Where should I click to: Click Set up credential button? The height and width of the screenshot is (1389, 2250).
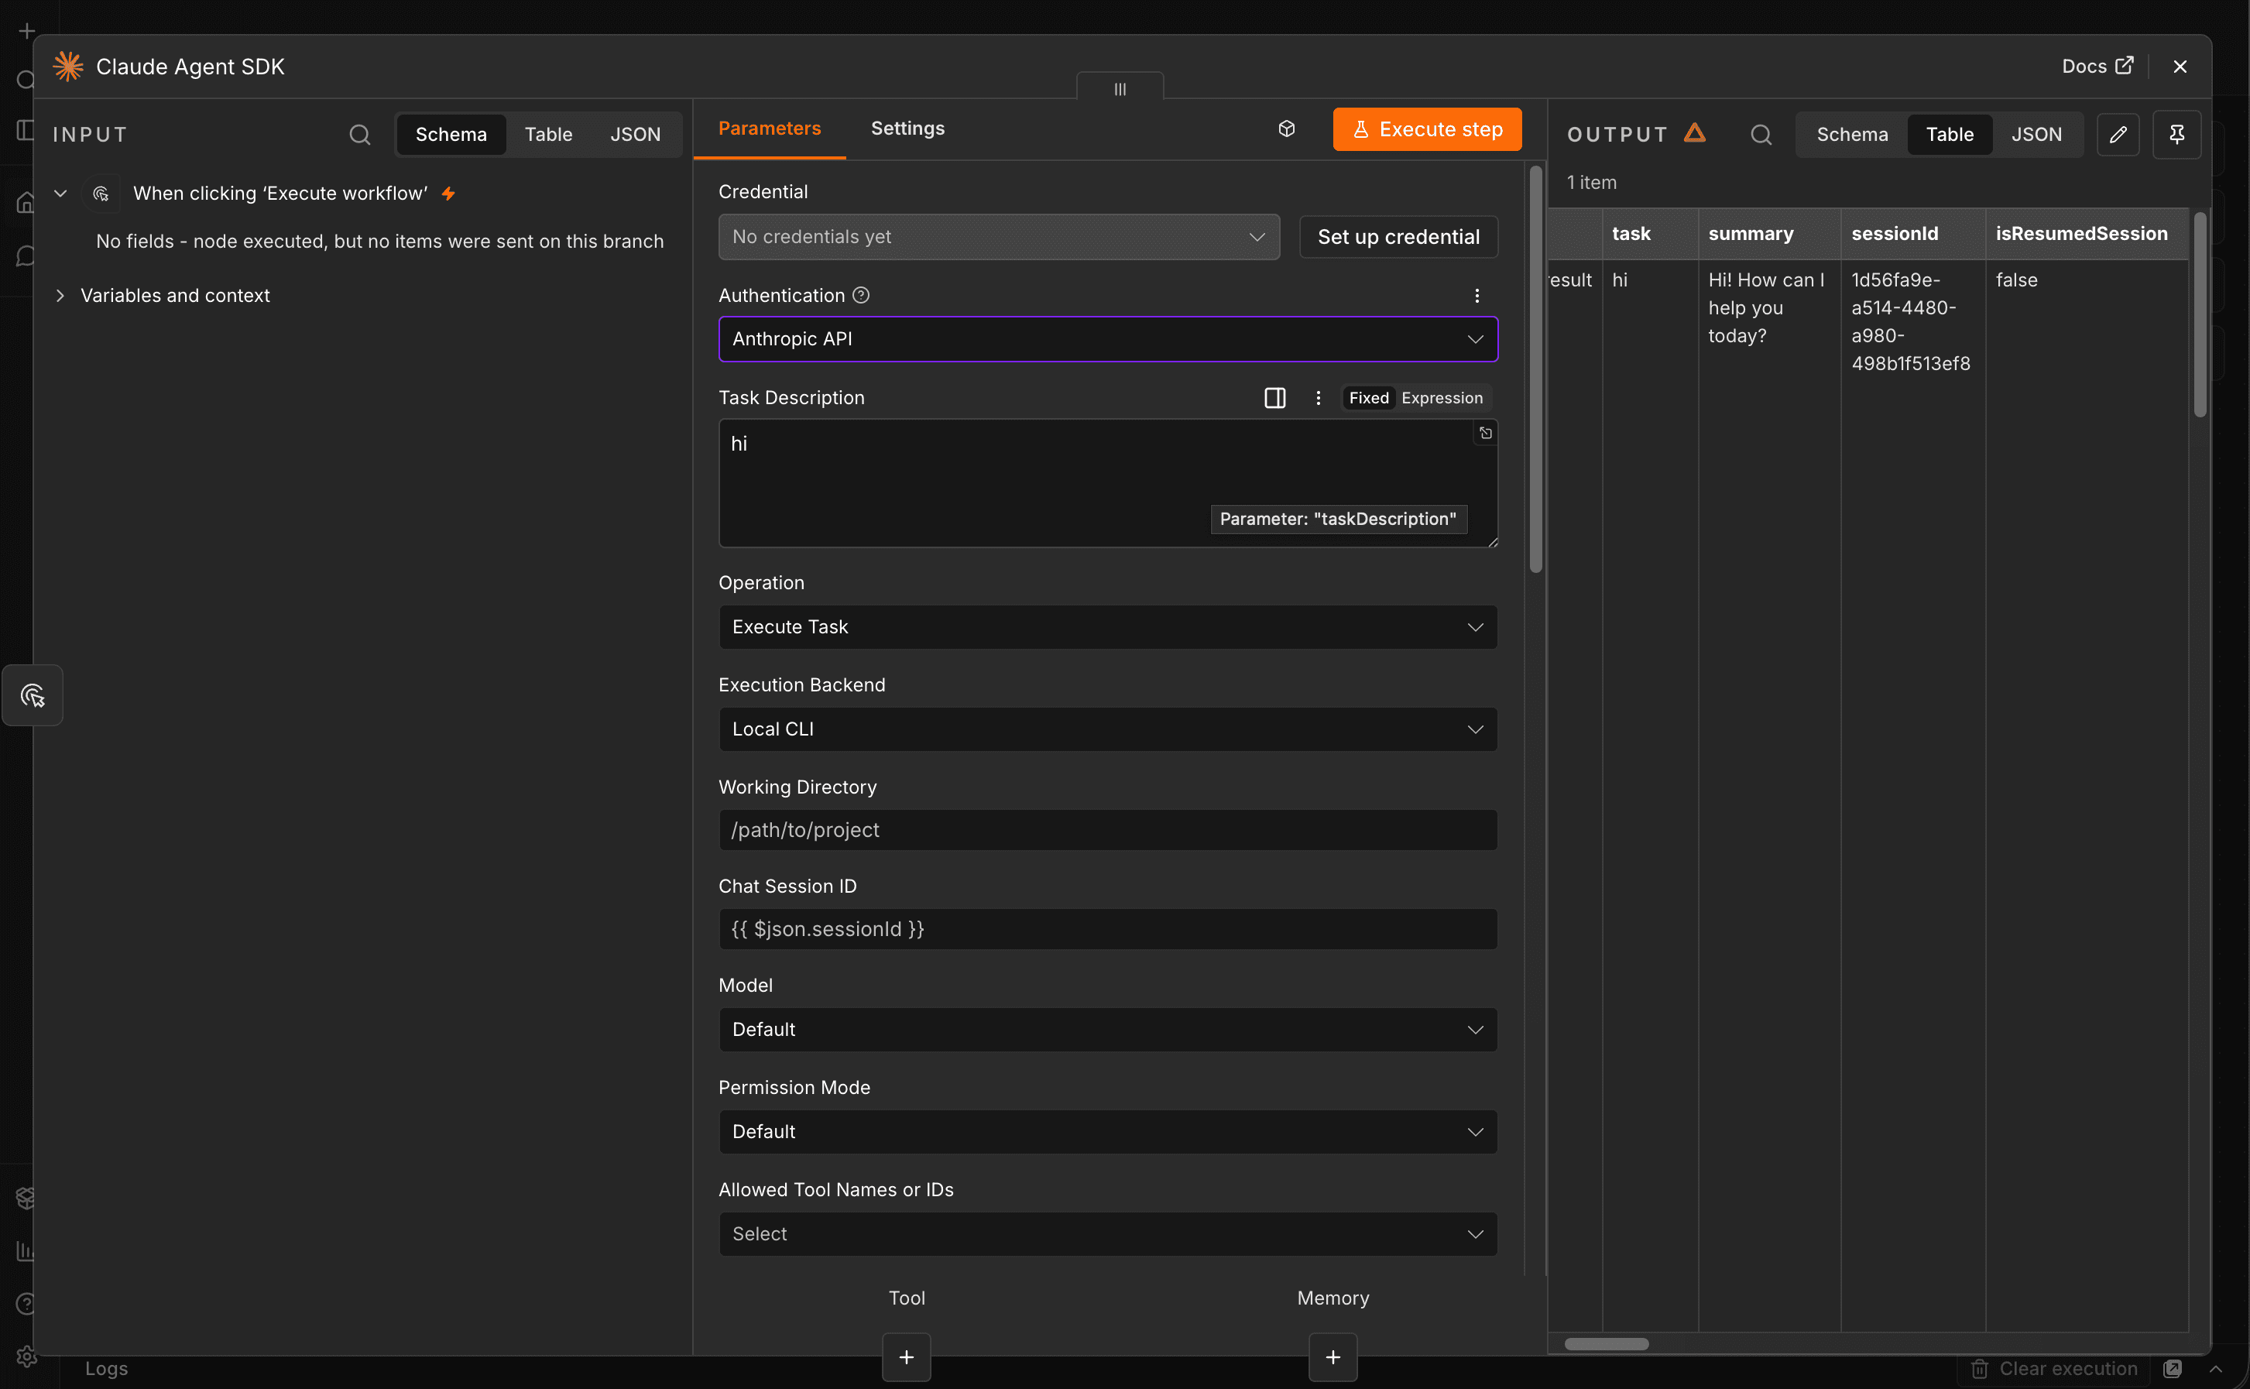tap(1398, 237)
